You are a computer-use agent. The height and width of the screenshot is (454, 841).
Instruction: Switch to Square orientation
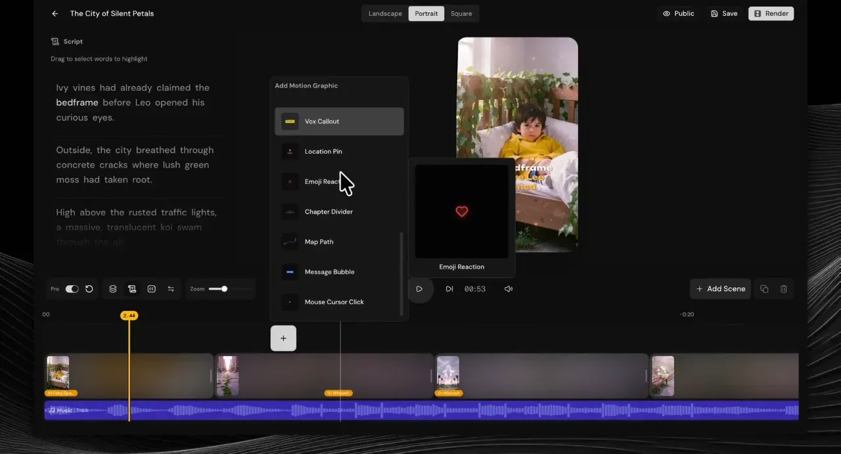[x=461, y=14]
